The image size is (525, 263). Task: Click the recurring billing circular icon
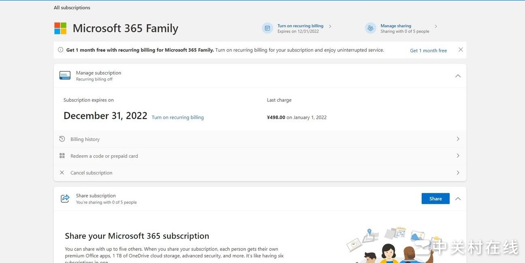[x=267, y=28]
